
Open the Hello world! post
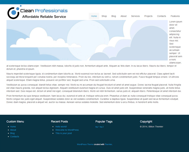pos(61,127)
